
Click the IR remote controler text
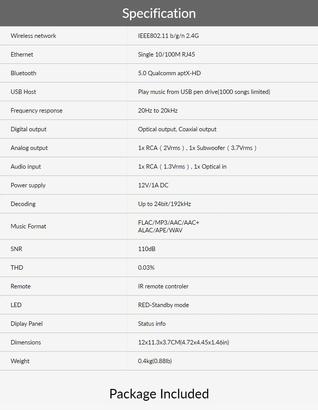tap(163, 286)
